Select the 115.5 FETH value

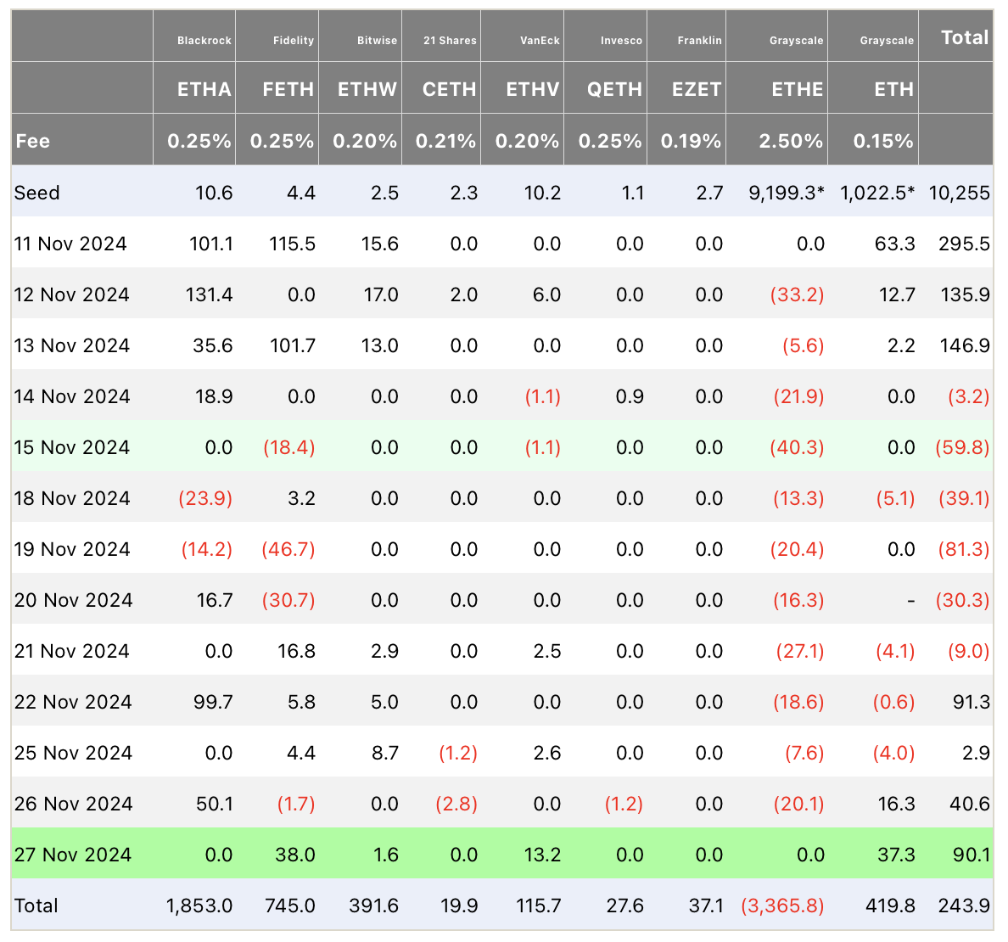coord(292,244)
